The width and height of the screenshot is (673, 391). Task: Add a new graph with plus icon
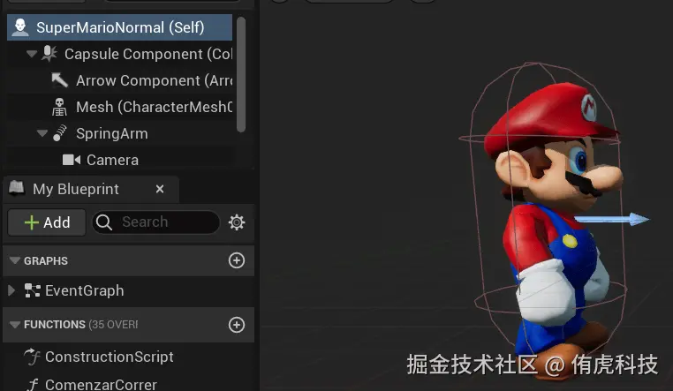click(237, 260)
